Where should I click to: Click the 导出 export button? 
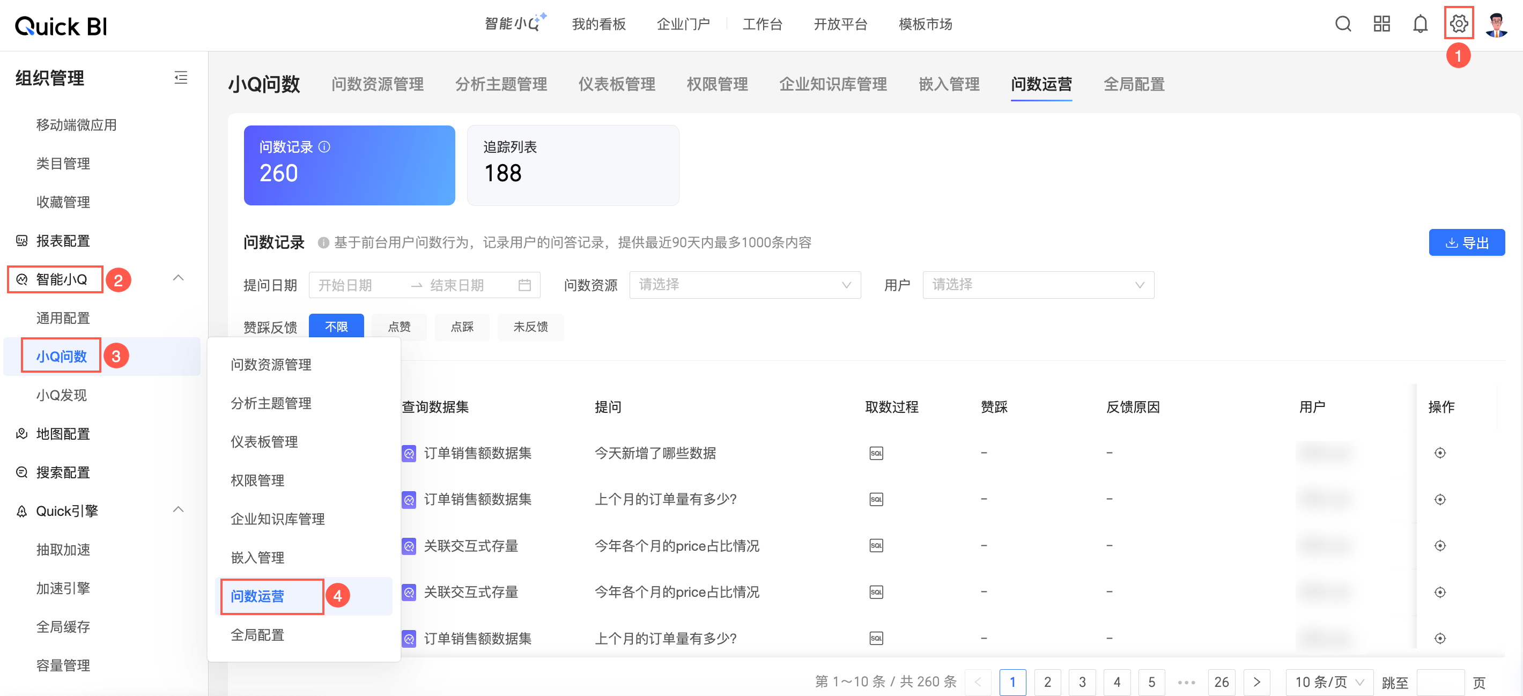click(1467, 242)
